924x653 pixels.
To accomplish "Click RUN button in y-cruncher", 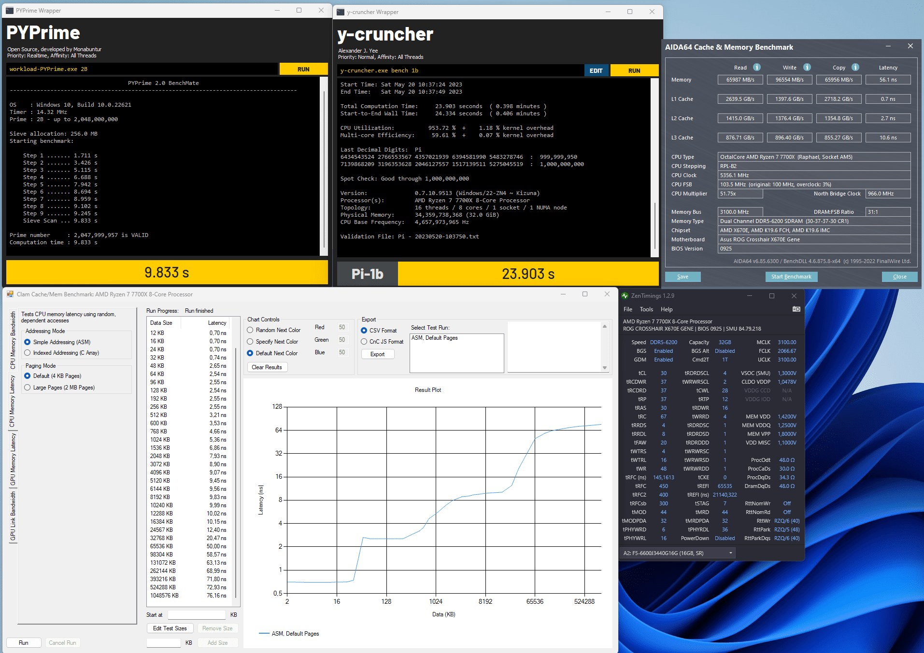I will 634,70.
